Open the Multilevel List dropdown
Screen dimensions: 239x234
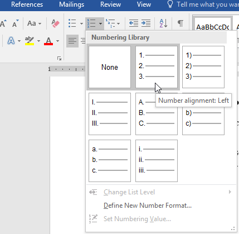coord(113,23)
